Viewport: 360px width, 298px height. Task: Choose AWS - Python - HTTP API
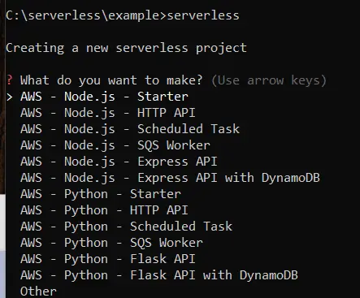coord(104,210)
